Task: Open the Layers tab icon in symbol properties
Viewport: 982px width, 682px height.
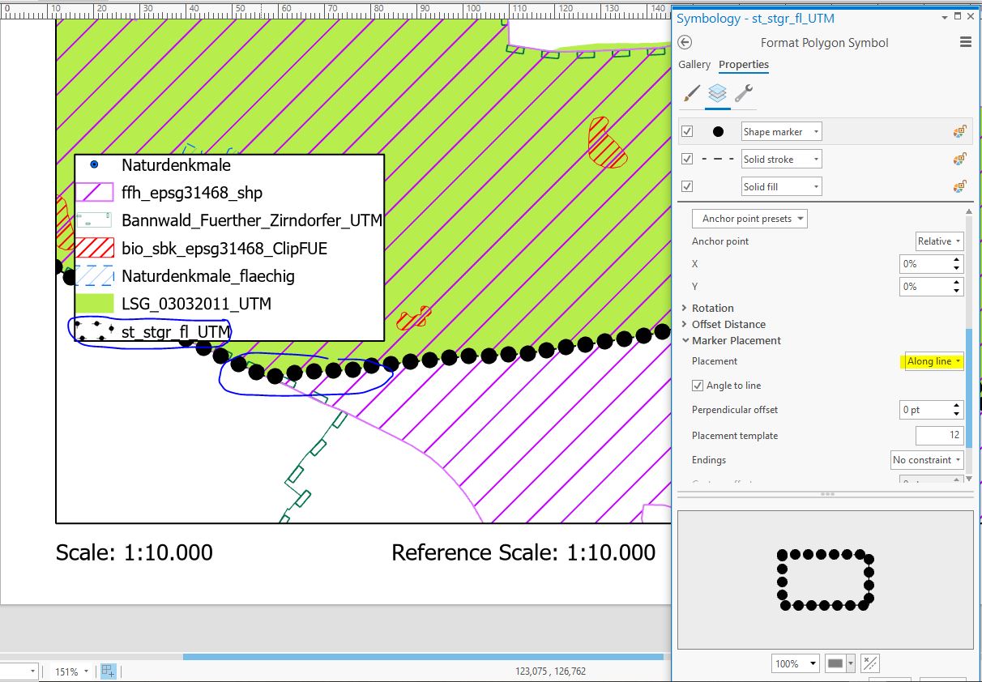Action: (x=717, y=94)
